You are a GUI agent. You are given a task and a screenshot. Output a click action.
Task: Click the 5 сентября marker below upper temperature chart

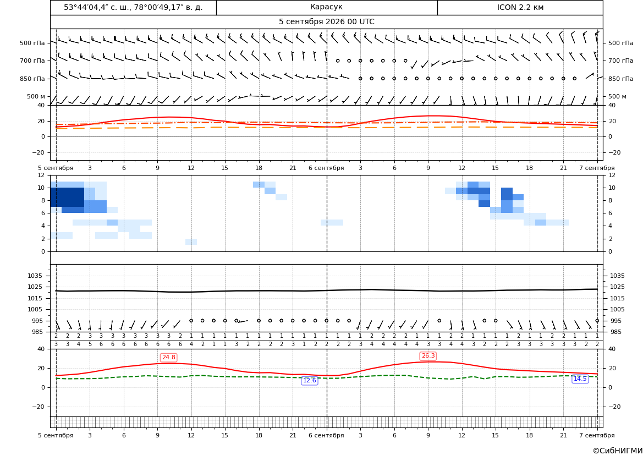[56, 168]
